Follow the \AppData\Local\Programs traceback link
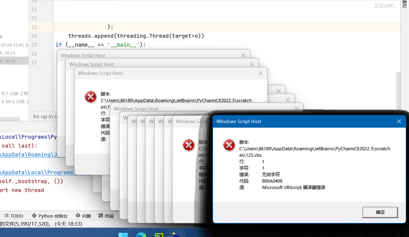The height and width of the screenshot is (237, 409). 37,172
